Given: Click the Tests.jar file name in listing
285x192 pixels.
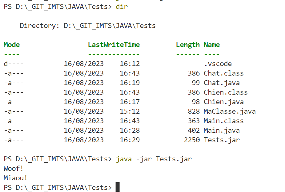Looking at the screenshot, I should point(222,140).
